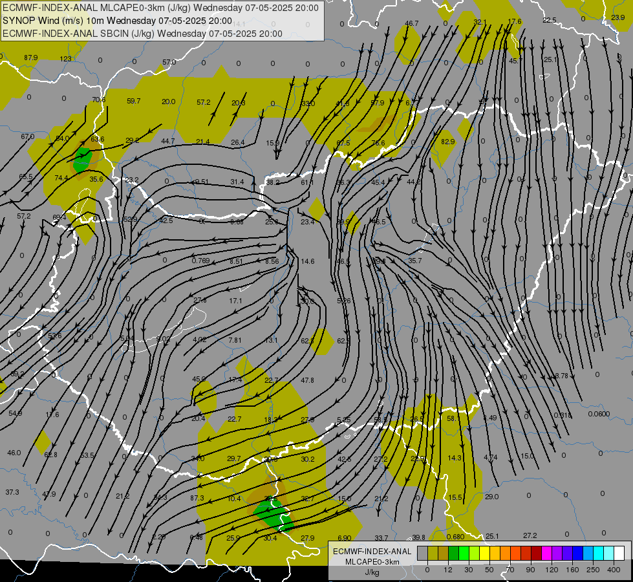The image size is (633, 582).
Task: Click the map value 29.2
Action: 132,140
